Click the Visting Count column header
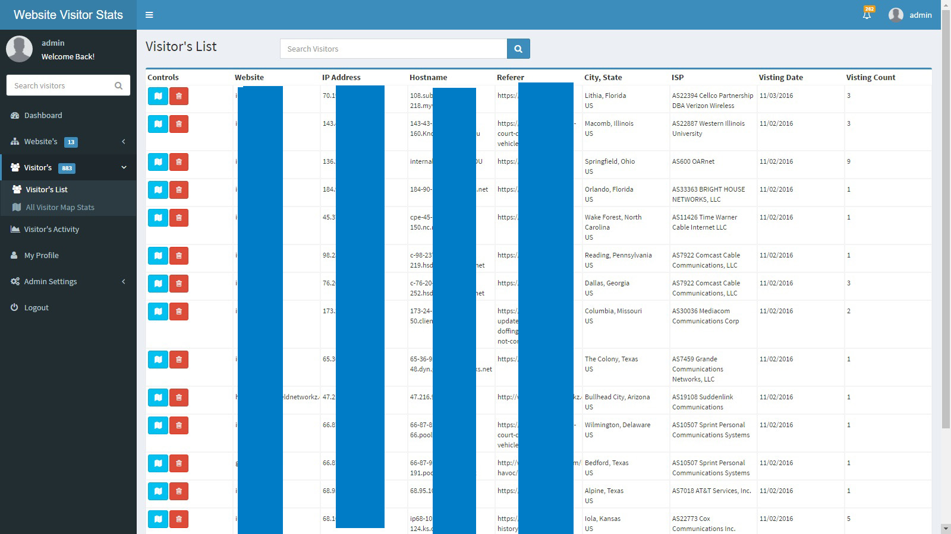 click(x=870, y=77)
